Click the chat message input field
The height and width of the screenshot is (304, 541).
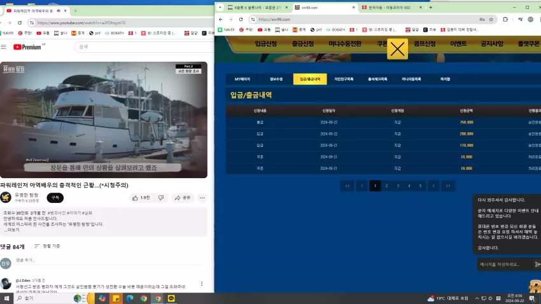click(505, 265)
